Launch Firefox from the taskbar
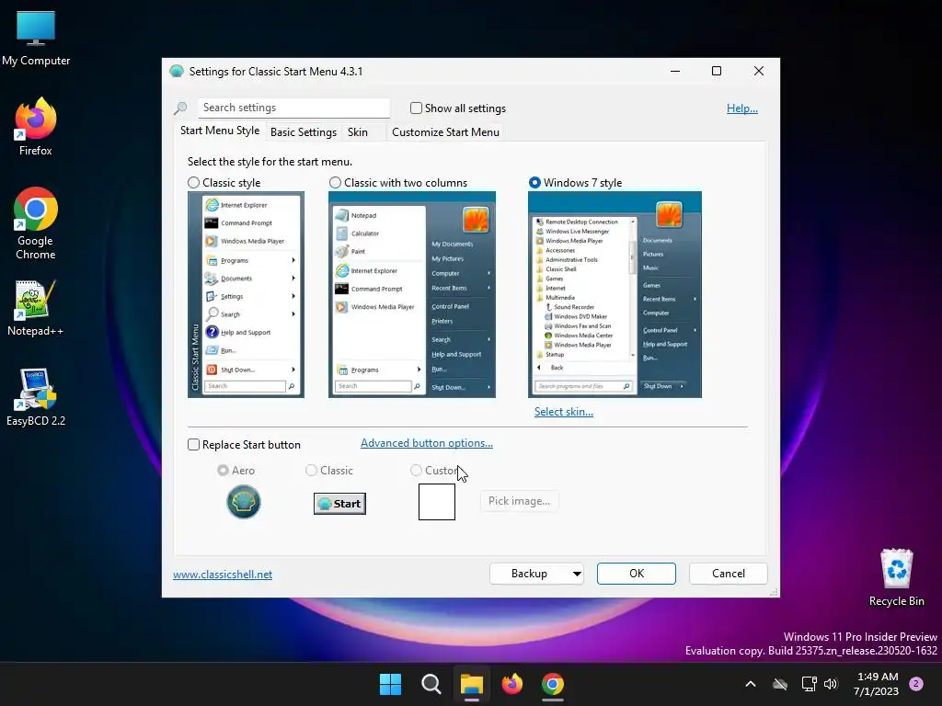Screen dimensions: 942x706 pyautogui.click(x=511, y=684)
